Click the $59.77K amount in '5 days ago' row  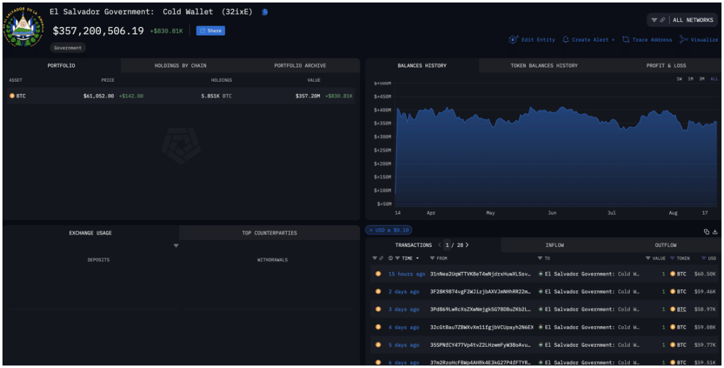pyautogui.click(x=707, y=345)
